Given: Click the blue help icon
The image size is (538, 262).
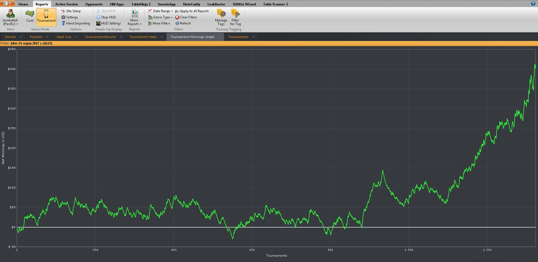Looking at the screenshot, I should click(x=534, y=3).
